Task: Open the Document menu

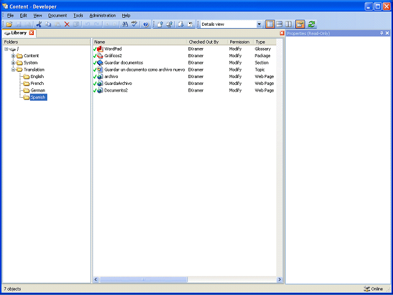Action: pos(57,15)
